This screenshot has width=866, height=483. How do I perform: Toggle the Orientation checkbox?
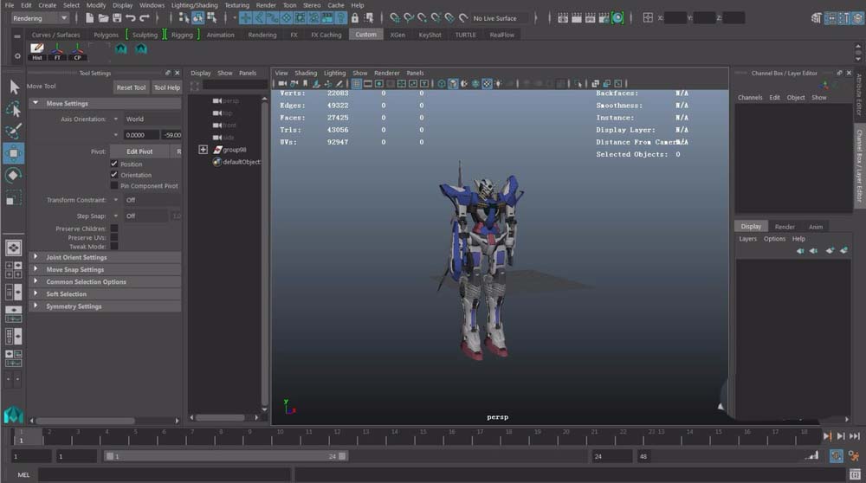114,175
